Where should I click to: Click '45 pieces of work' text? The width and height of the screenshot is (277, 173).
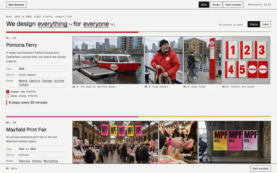click(x=231, y=25)
